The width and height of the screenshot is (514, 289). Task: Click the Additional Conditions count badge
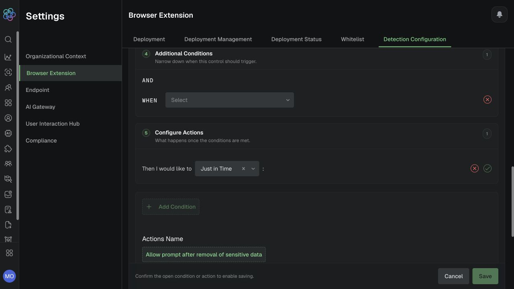(487, 55)
